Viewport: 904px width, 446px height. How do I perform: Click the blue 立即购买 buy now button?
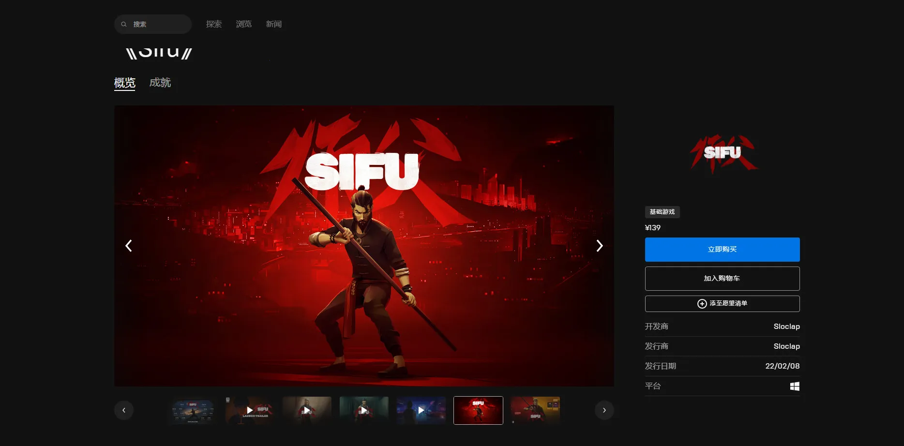(722, 249)
